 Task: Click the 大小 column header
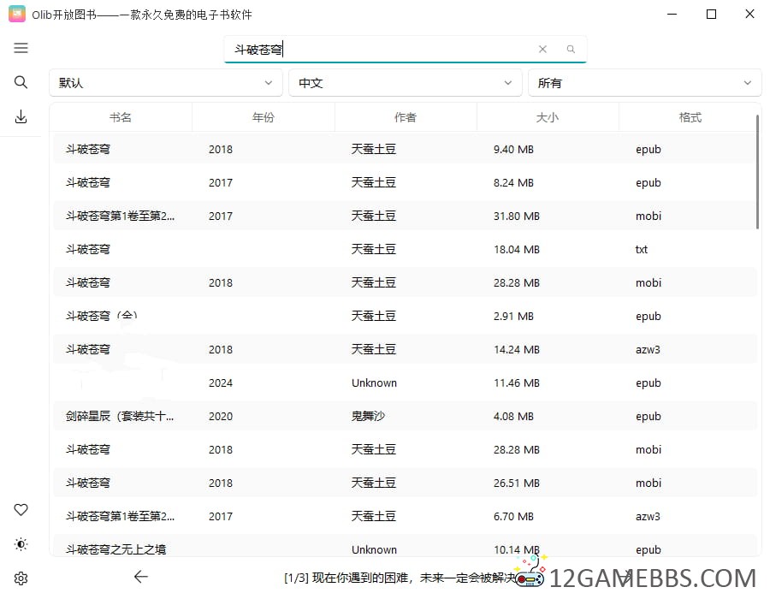click(548, 117)
